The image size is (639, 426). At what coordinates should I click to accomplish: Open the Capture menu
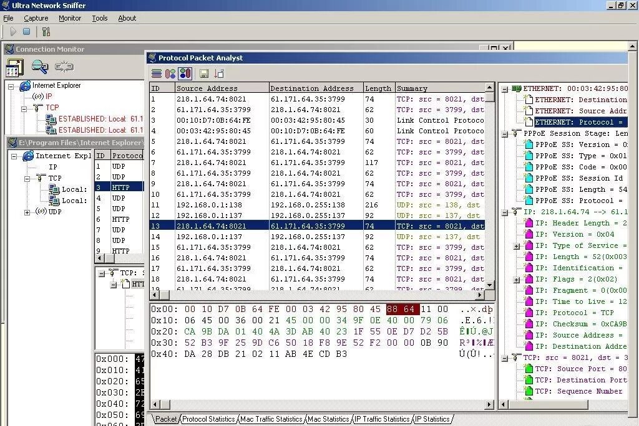pyautogui.click(x=36, y=18)
